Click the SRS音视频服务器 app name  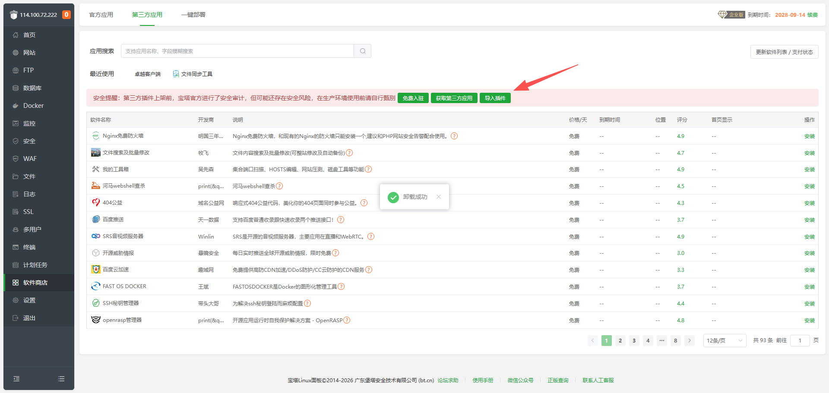[x=123, y=236]
